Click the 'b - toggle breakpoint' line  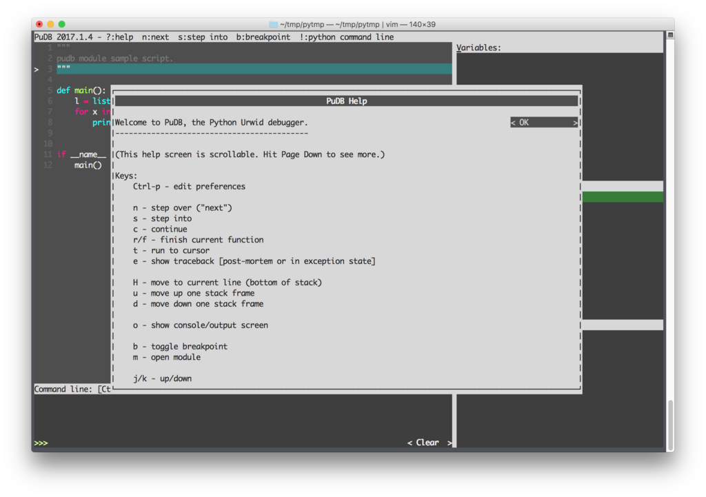(180, 346)
